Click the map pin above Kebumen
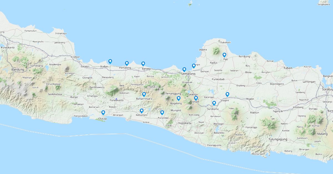Screen dimensions: 333x174 142,111
